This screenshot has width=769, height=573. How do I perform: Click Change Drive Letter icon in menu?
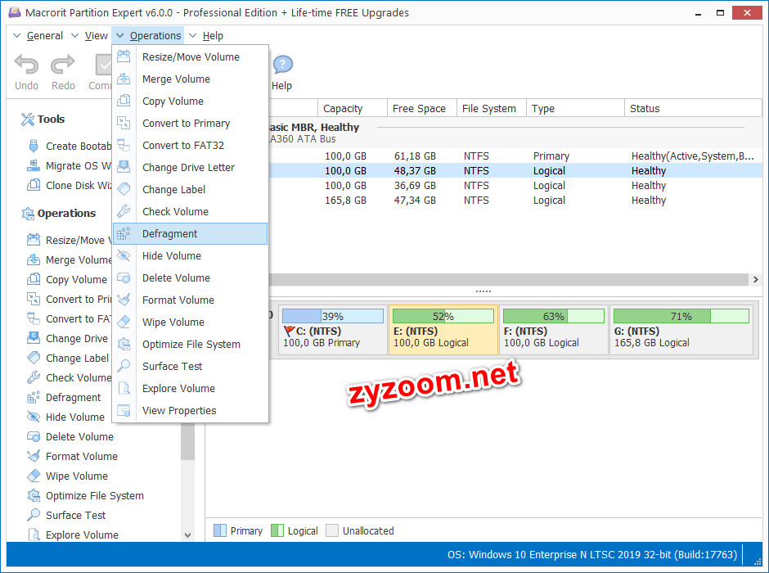124,167
